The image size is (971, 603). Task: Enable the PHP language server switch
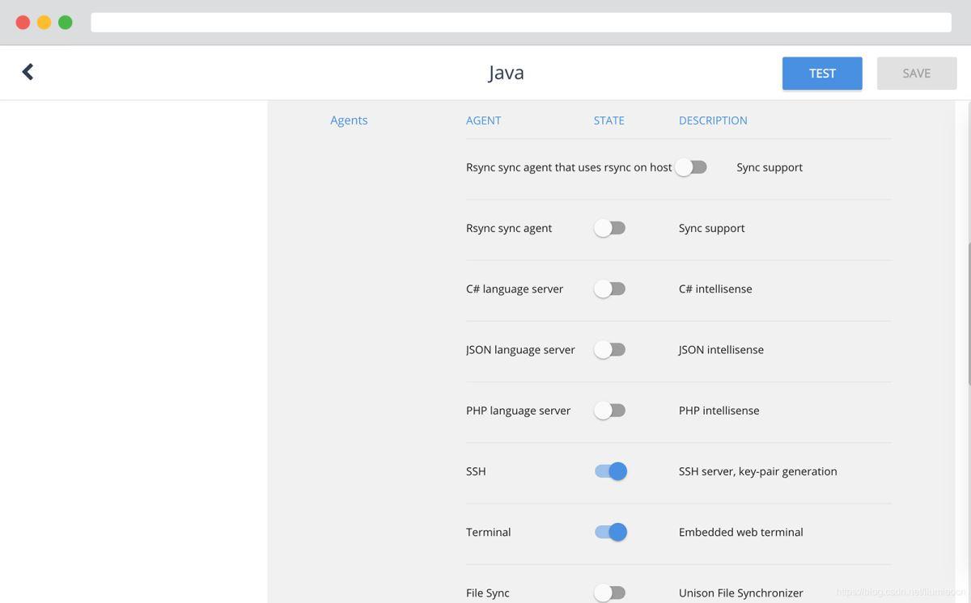[610, 411]
